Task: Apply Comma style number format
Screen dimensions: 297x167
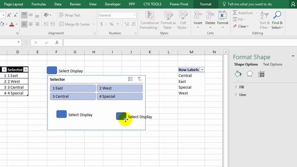Action: click(118, 24)
